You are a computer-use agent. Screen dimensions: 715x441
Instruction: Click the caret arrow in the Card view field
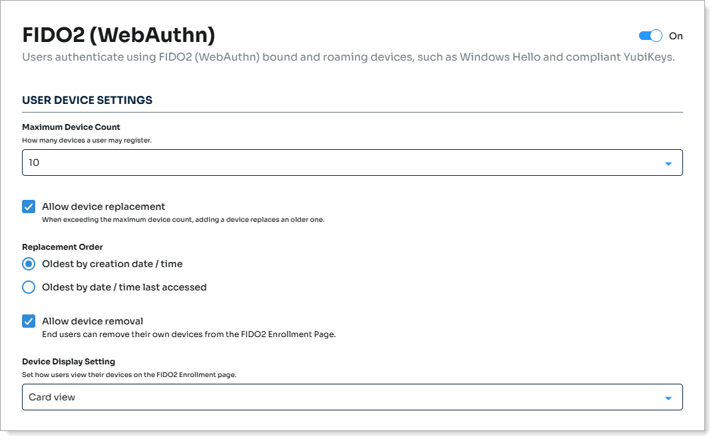coord(668,398)
